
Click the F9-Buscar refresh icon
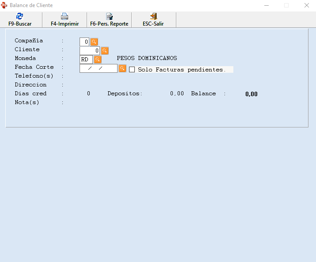pyautogui.click(x=20, y=17)
